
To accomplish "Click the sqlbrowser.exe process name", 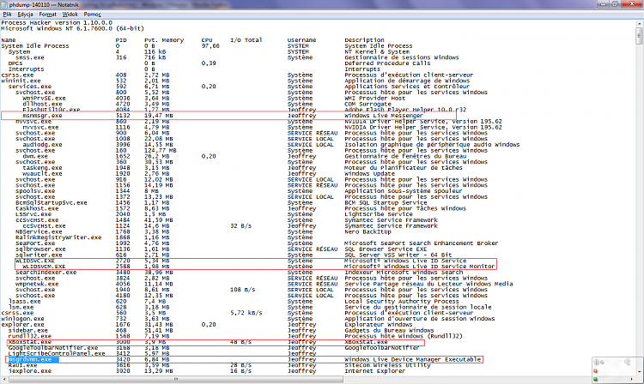I will point(40,249).
